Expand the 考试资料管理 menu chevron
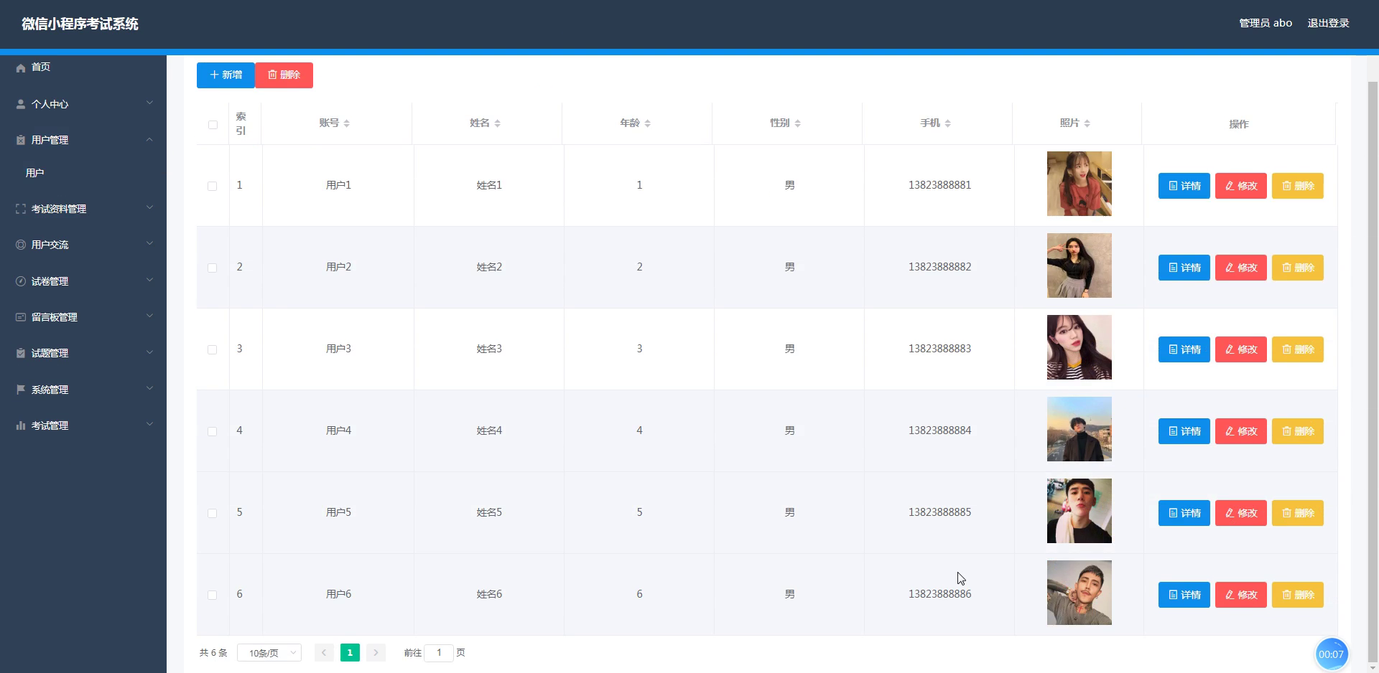 coord(149,207)
